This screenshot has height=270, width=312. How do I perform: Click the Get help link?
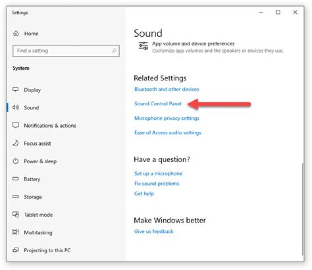(144, 194)
